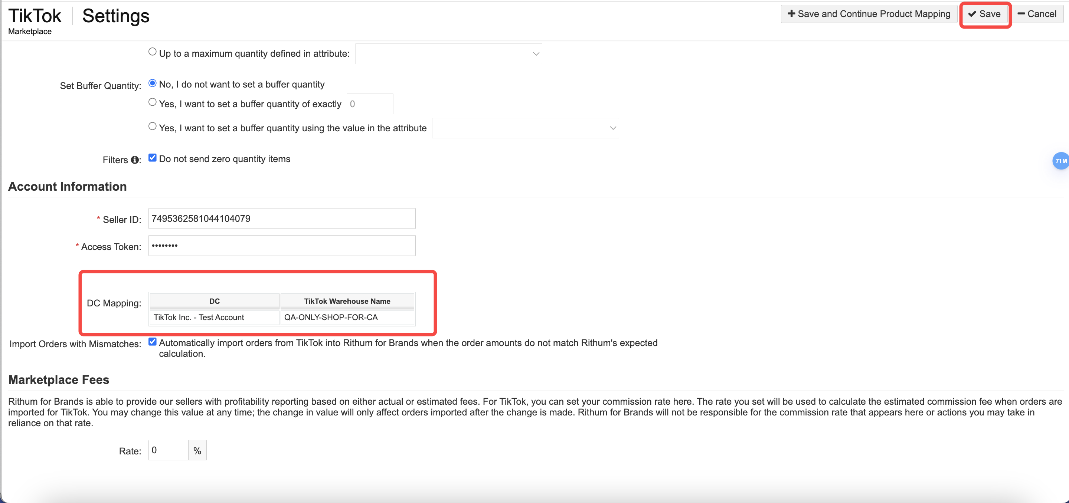Click the blue 71M floating badge
This screenshot has width=1069, height=503.
coord(1061,161)
